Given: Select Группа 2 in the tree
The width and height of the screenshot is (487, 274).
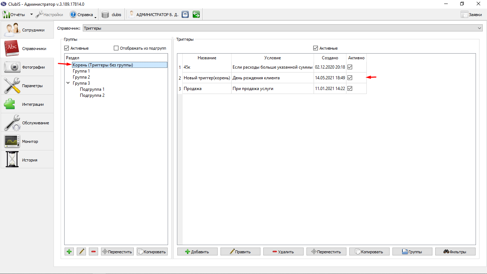Looking at the screenshot, I should [81, 77].
